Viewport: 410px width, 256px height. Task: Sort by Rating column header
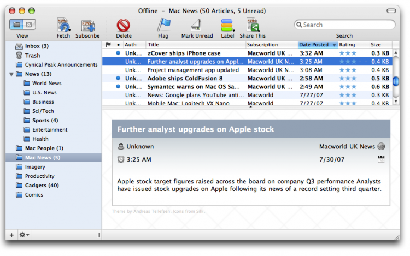pyautogui.click(x=354, y=45)
